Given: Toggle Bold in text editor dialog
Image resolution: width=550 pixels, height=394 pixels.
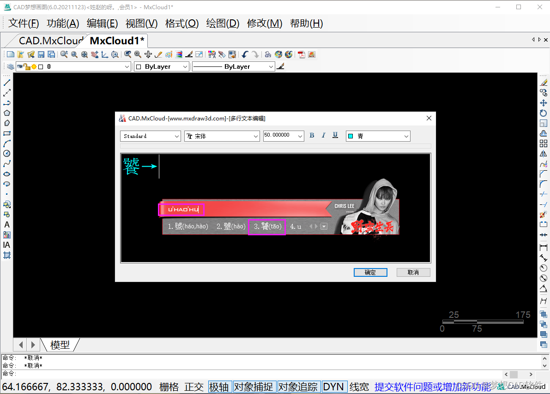Looking at the screenshot, I should (312, 136).
